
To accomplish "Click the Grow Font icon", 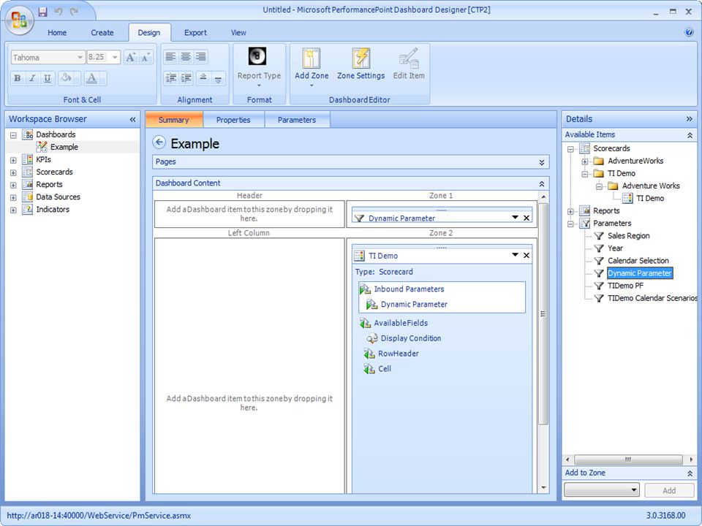I will pos(130,57).
